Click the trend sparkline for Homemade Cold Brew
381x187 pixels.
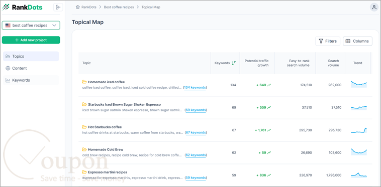tap(359, 151)
